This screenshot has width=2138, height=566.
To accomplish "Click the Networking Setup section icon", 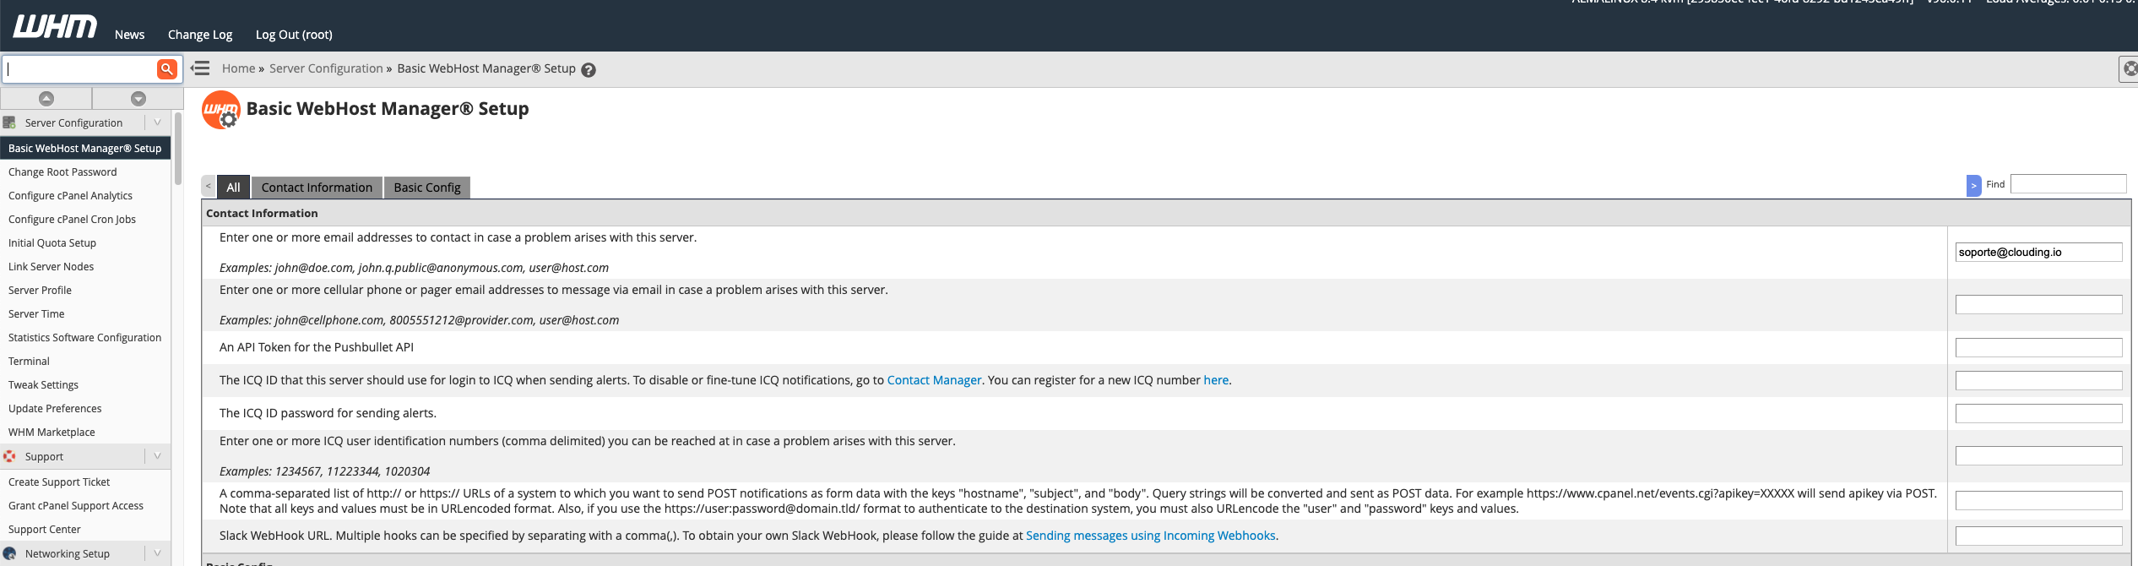I will click(9, 553).
